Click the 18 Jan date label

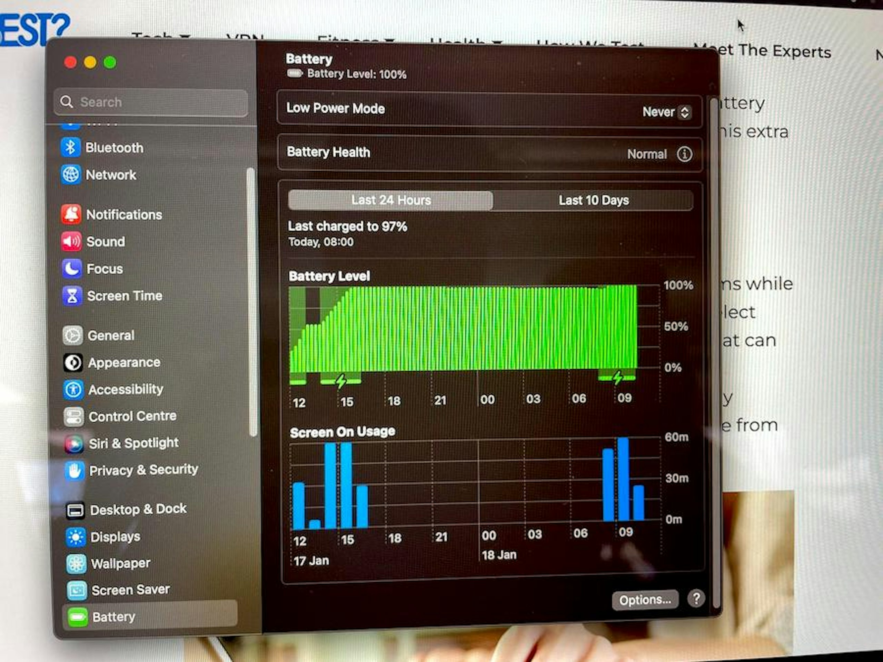point(499,555)
